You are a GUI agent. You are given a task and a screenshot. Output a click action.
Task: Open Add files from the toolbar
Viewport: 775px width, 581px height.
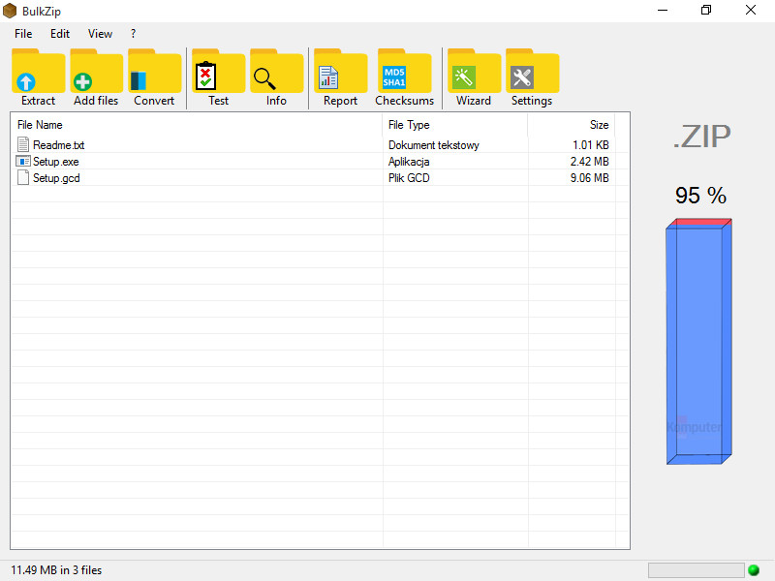(96, 77)
